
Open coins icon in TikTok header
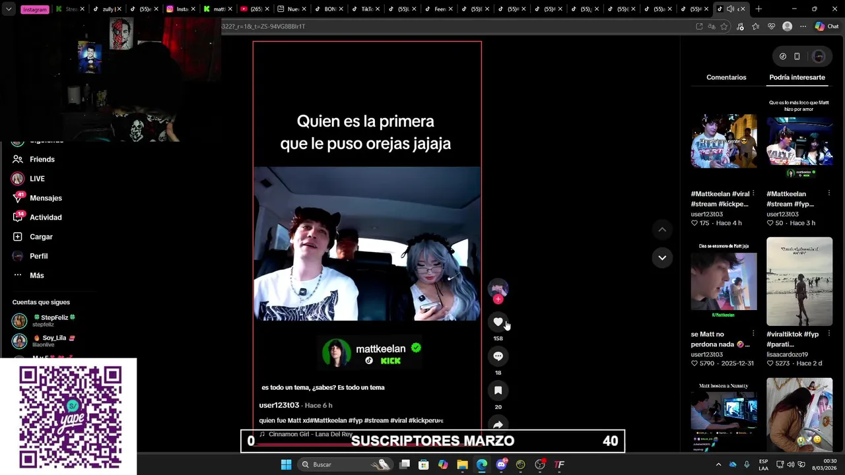pyautogui.click(x=783, y=56)
